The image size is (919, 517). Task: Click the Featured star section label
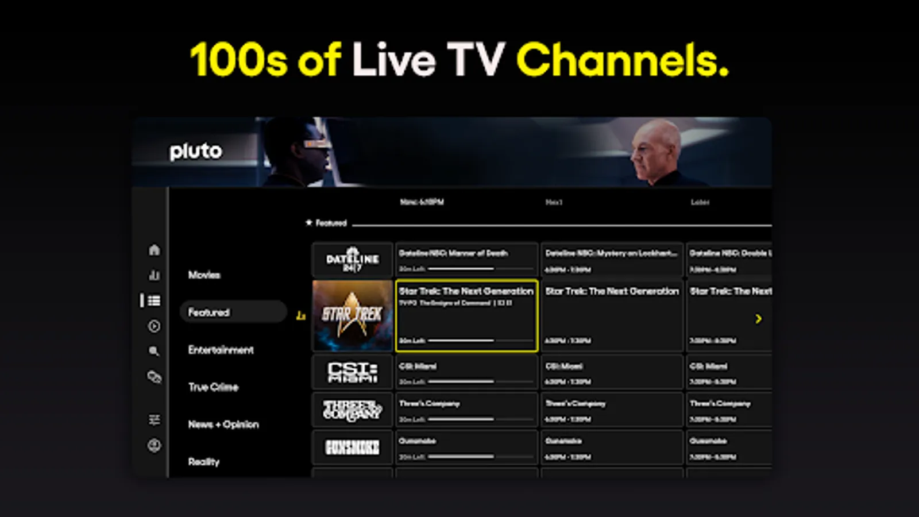326,223
